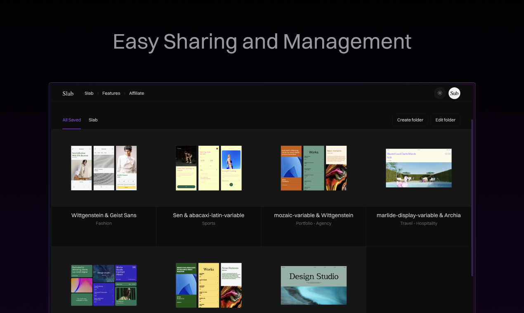
Task: Open the mozaic-variable & Wittgenstein portfolio thumbnail
Action: (x=314, y=168)
